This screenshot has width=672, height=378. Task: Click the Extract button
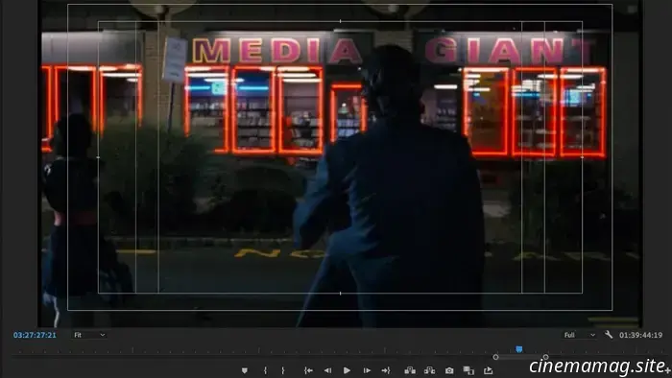(x=429, y=370)
